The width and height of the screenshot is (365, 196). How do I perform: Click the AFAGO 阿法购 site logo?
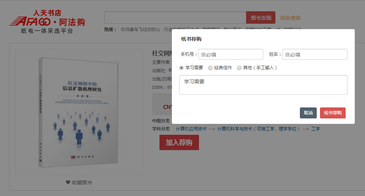[47, 21]
